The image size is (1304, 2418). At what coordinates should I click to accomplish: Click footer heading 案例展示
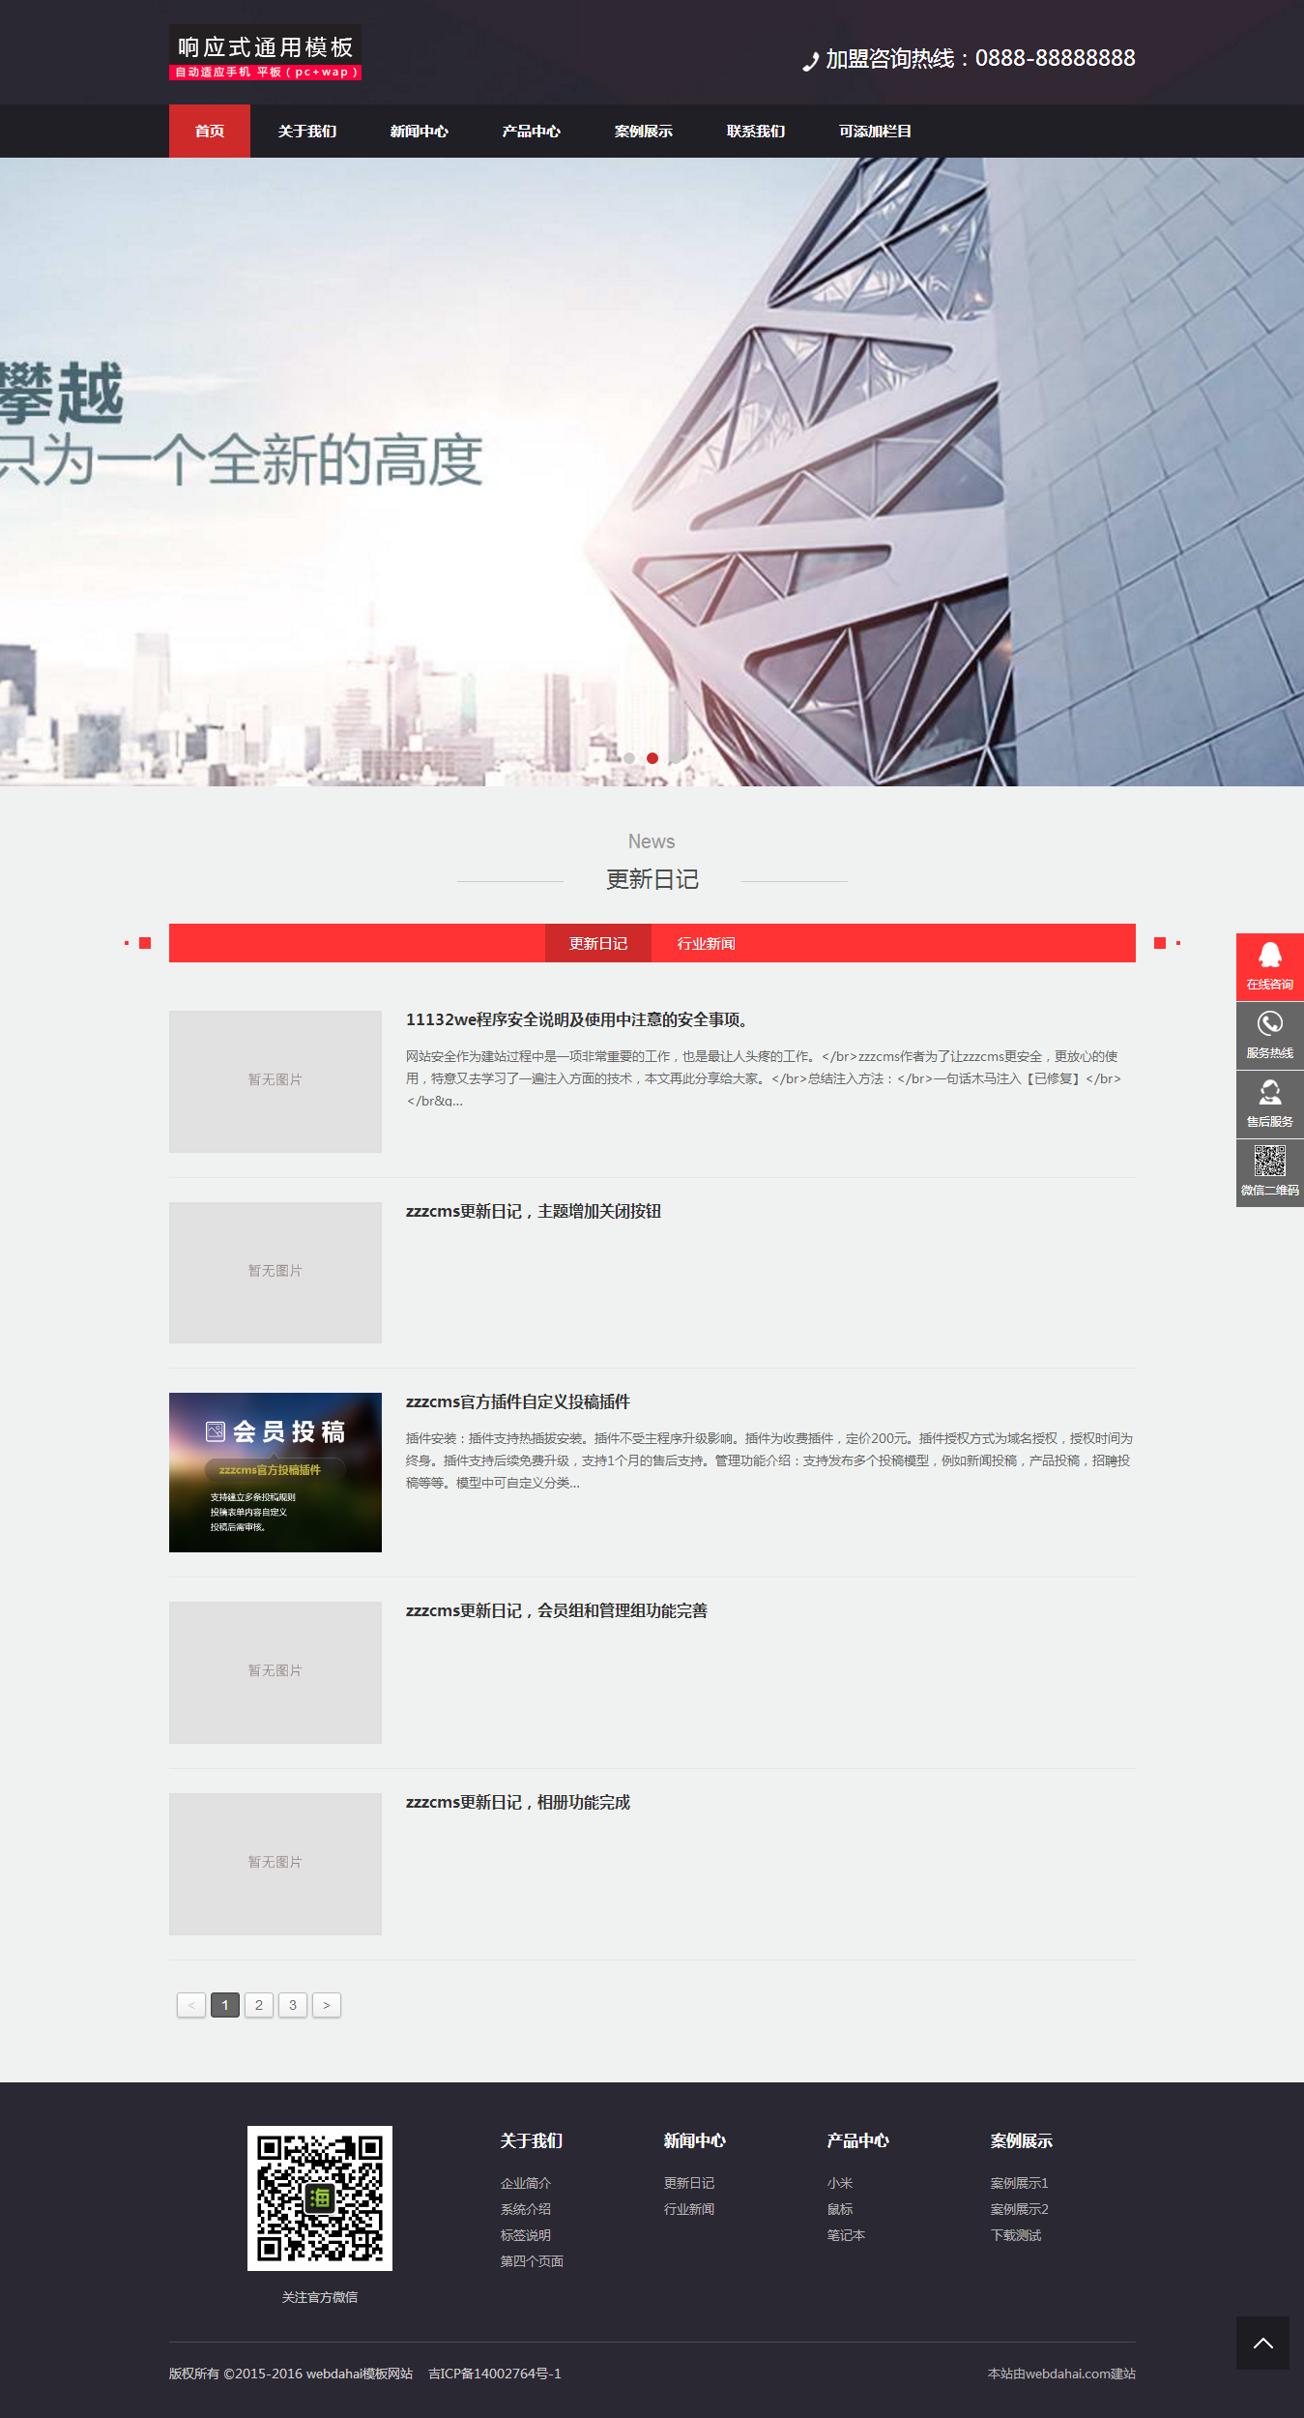[1022, 2140]
